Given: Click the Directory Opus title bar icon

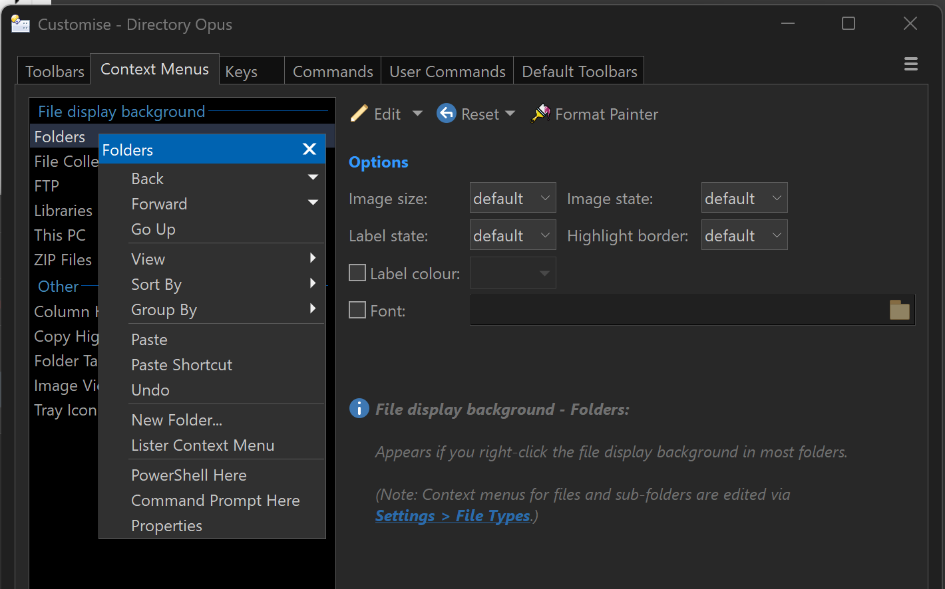Looking at the screenshot, I should point(21,25).
